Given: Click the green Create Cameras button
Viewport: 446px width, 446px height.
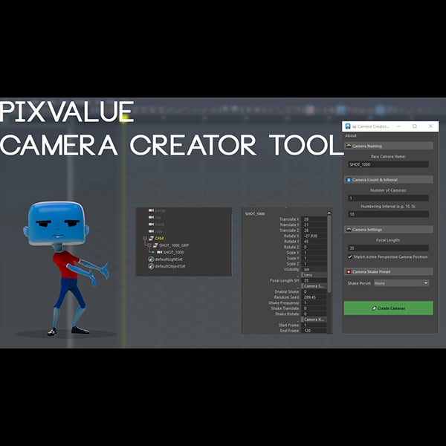Looking at the screenshot, I should (x=388, y=308).
